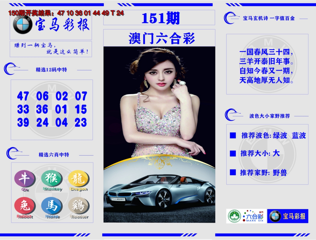Click the 波色大小家野推荐 heading
316x240 pixels.
[x=270, y=116]
